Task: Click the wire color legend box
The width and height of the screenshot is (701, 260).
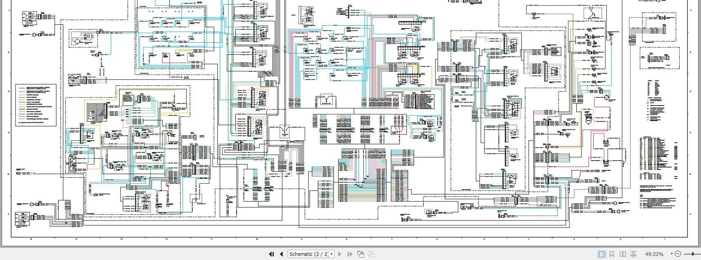Action: tap(36, 105)
